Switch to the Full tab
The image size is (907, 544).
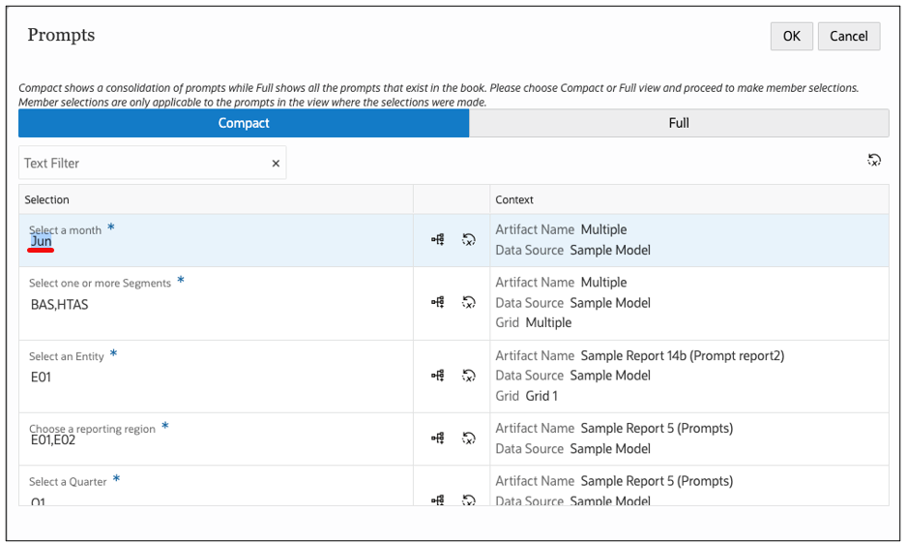pyautogui.click(x=679, y=123)
